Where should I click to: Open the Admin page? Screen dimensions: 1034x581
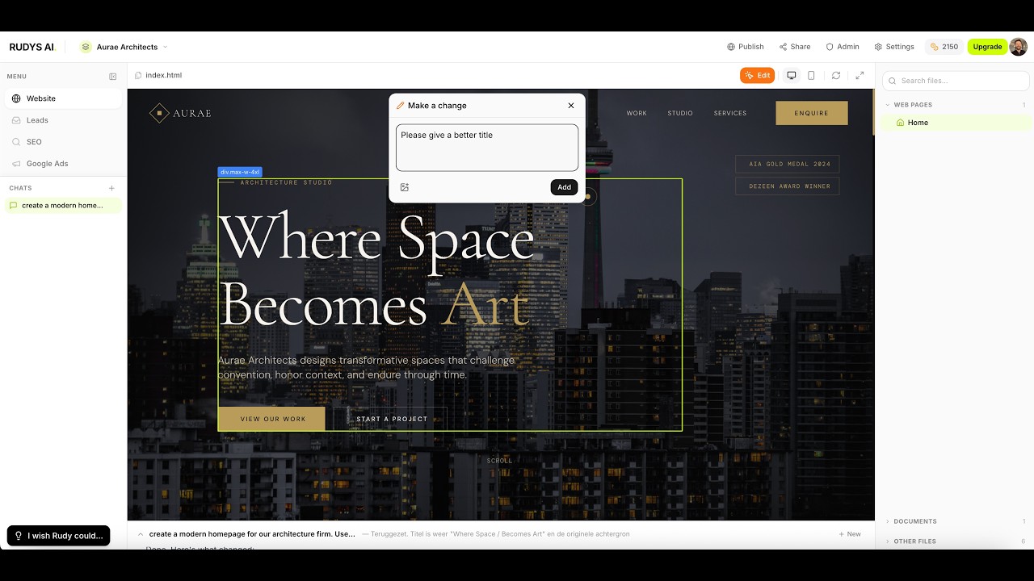point(842,47)
